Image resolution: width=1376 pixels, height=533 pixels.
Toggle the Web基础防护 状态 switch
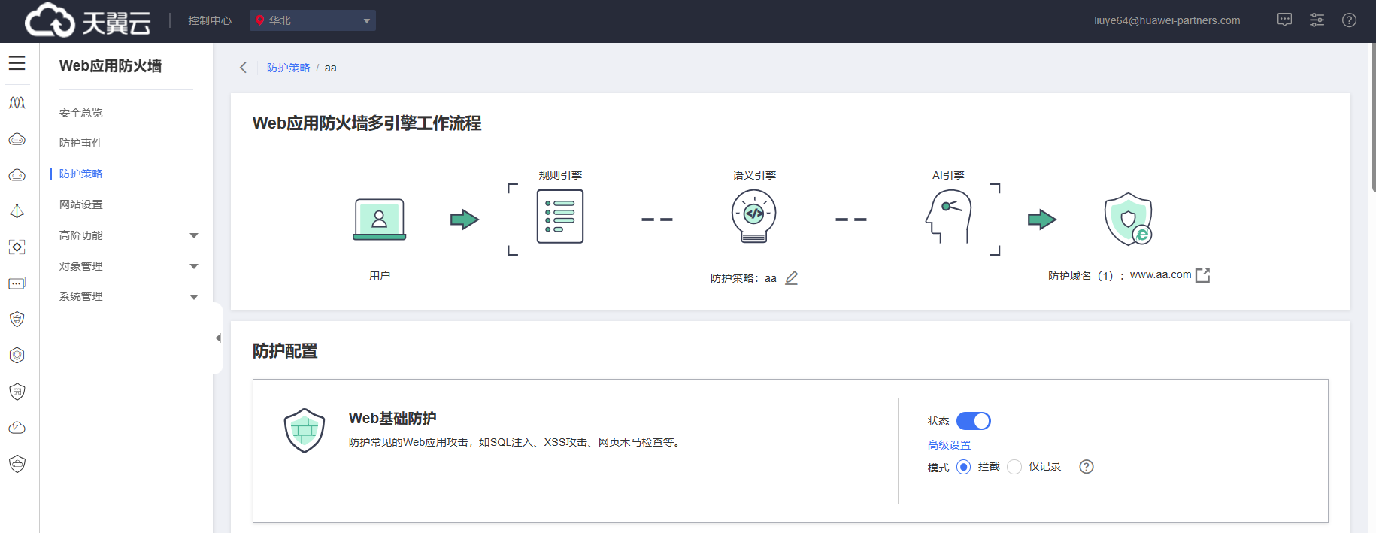click(x=973, y=421)
